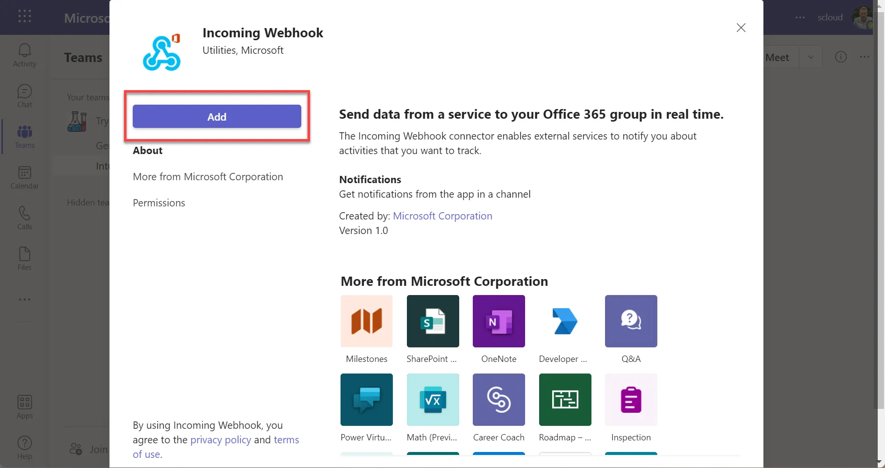Screen dimensions: 885x468
Task: Open settings and more in title bar
Action: tap(800, 17)
